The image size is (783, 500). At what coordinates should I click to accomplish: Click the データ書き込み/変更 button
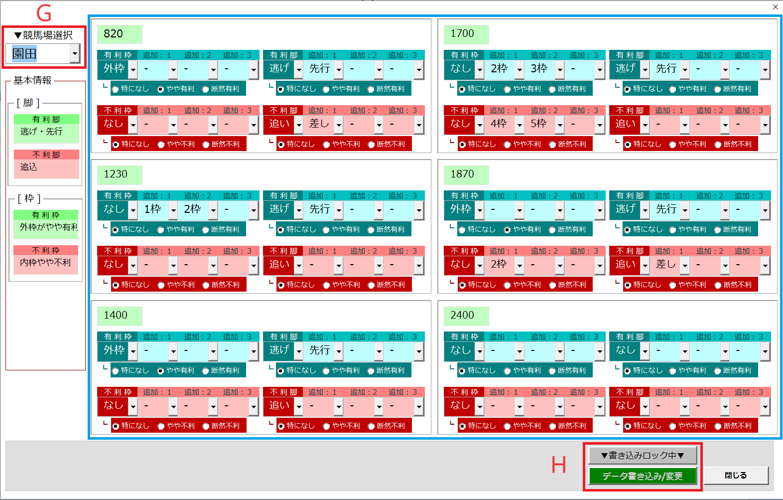click(x=642, y=476)
